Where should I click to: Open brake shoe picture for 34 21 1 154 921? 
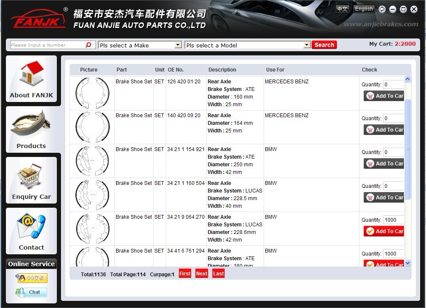92,161
